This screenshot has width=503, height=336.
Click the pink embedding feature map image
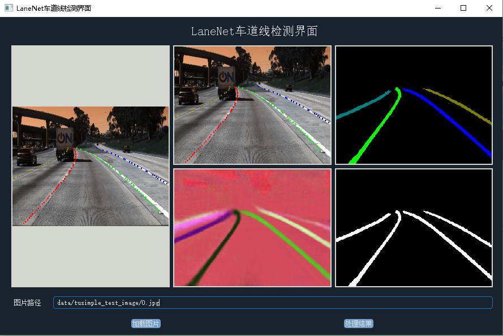(x=252, y=227)
